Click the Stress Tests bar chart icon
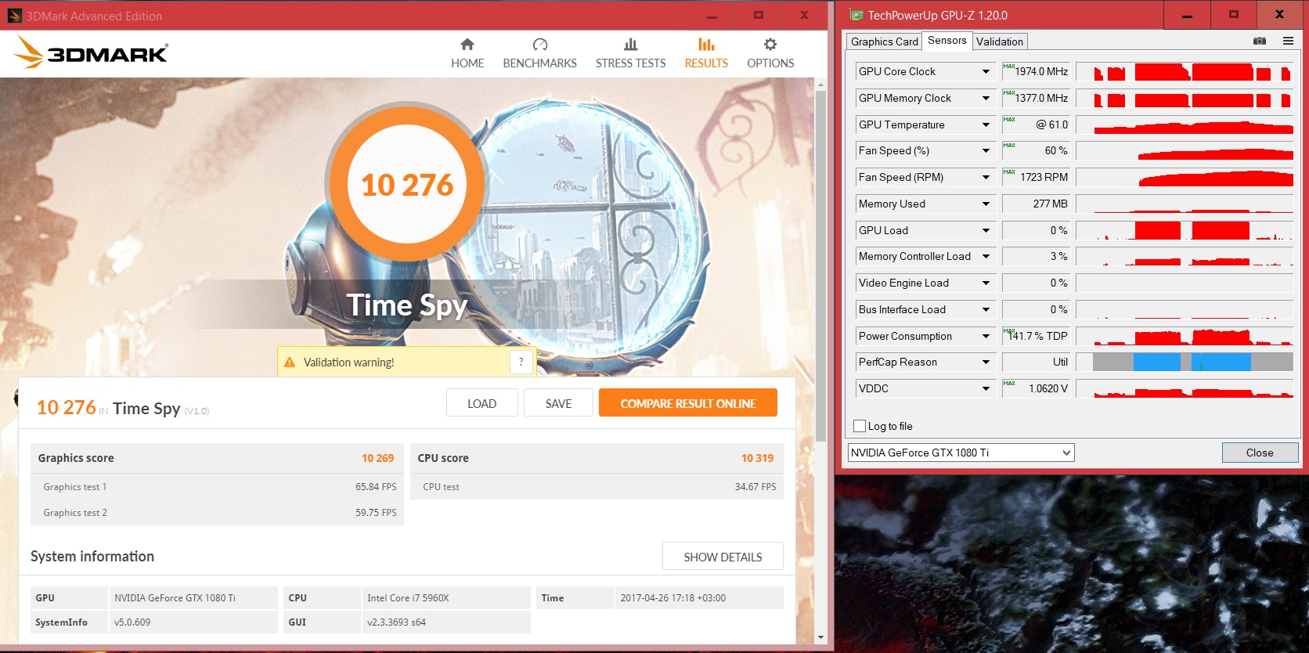The width and height of the screenshot is (1309, 653). (630, 45)
